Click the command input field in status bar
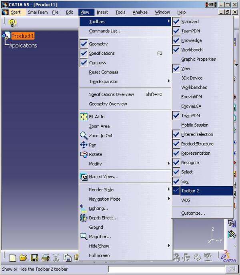The width and height of the screenshot is (240, 275). 166,269
